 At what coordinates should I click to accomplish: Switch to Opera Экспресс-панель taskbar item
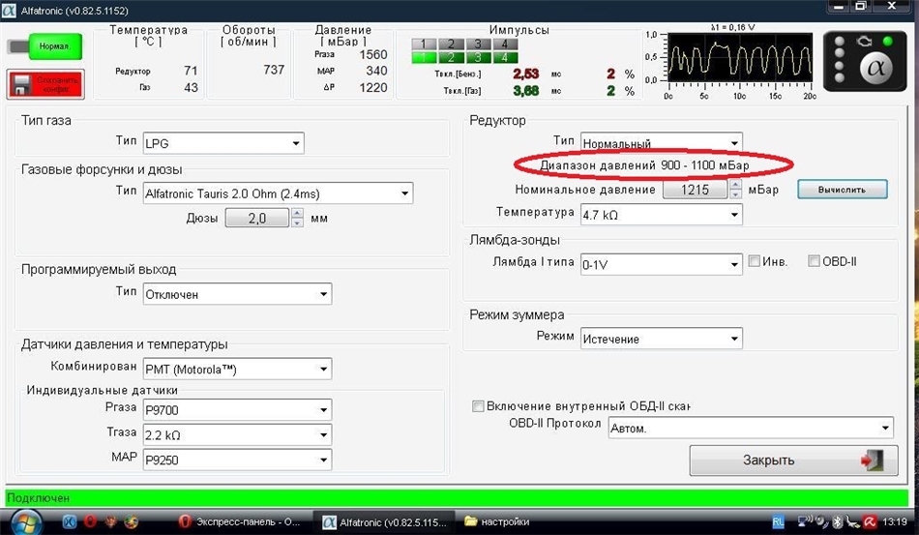[241, 521]
